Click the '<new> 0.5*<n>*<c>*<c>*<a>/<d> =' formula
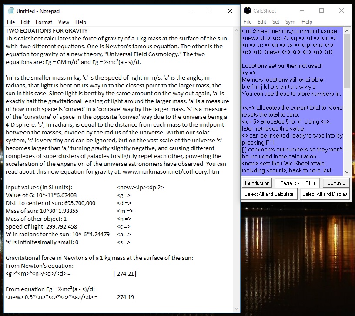The height and width of the screenshot is (316, 355). tap(52, 297)
